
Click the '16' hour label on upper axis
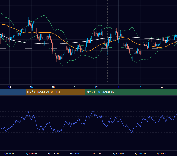pos(31,87)
